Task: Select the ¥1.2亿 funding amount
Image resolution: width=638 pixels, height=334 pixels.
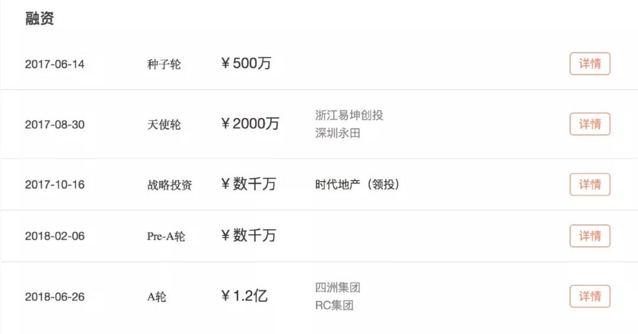Action: pos(244,296)
